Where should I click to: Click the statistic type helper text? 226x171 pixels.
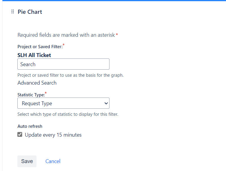tap(68, 114)
